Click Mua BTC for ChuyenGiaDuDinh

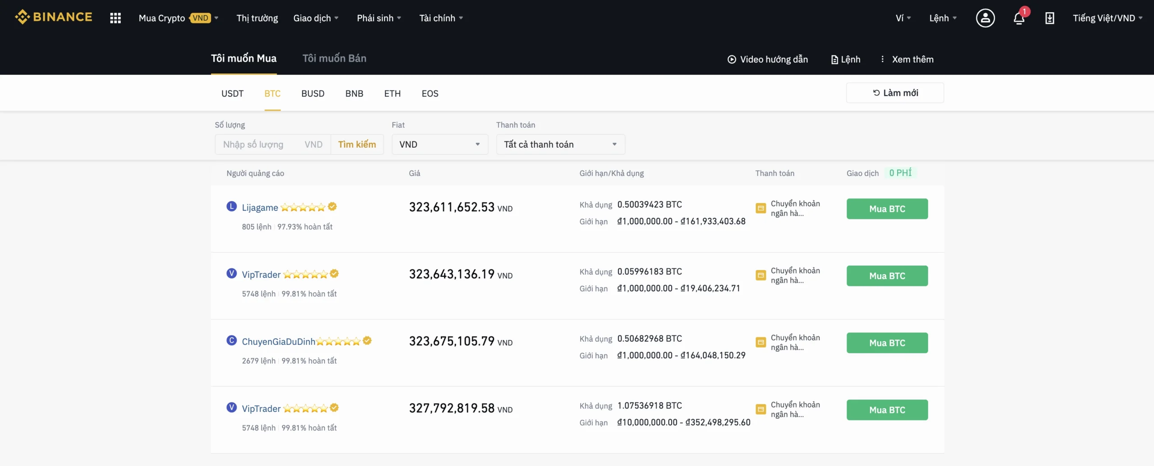click(887, 343)
